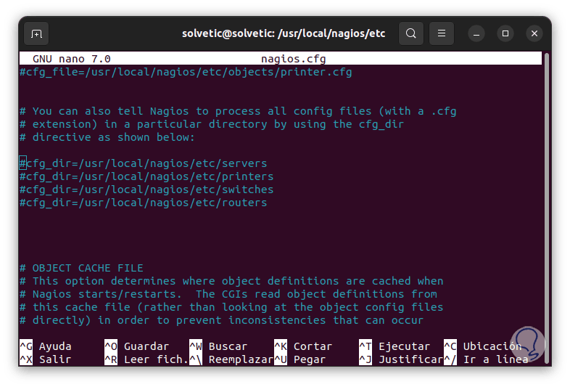The image size is (570, 387).
Task: Click the ^\ Reemplazar shortcut
Action: tap(231, 359)
